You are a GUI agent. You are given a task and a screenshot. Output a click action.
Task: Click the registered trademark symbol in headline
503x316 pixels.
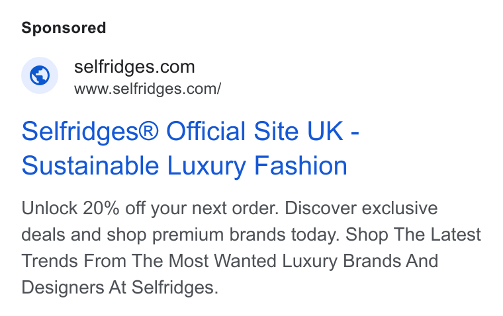coord(148,130)
